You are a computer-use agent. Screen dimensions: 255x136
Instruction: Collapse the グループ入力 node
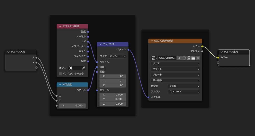coord(8,52)
